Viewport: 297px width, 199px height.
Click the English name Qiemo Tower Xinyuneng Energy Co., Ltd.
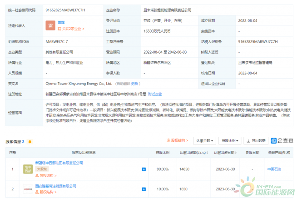(x=79, y=84)
